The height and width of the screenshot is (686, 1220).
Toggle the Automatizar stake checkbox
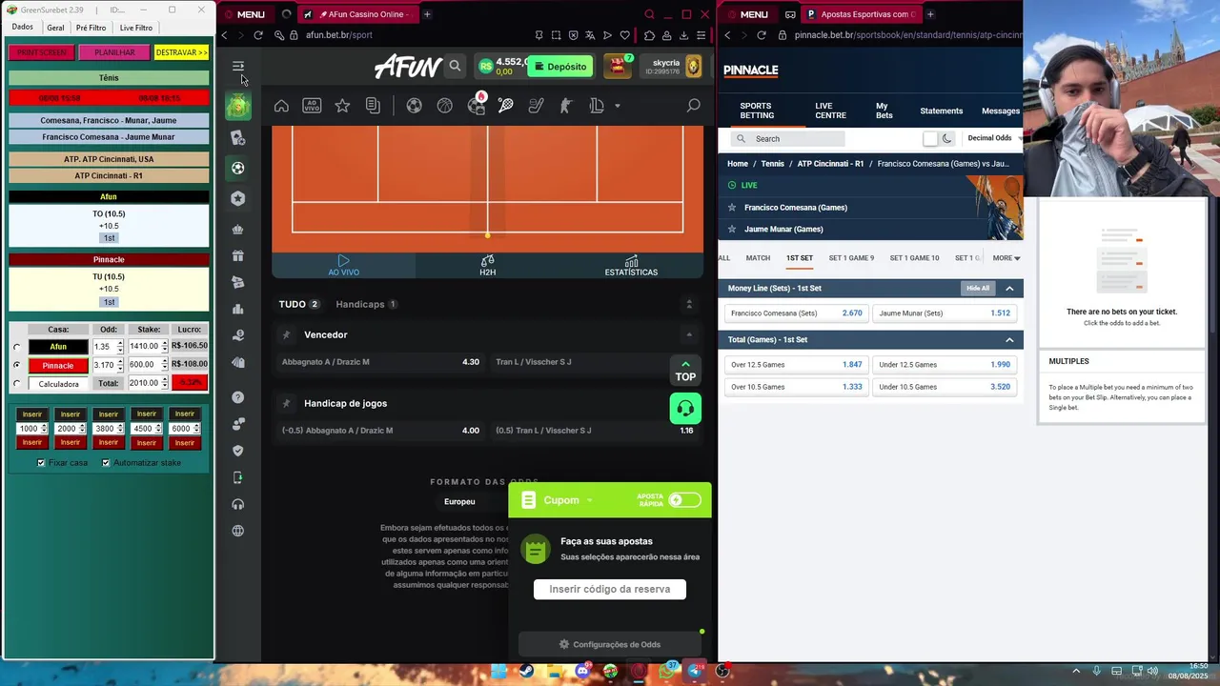[106, 463]
